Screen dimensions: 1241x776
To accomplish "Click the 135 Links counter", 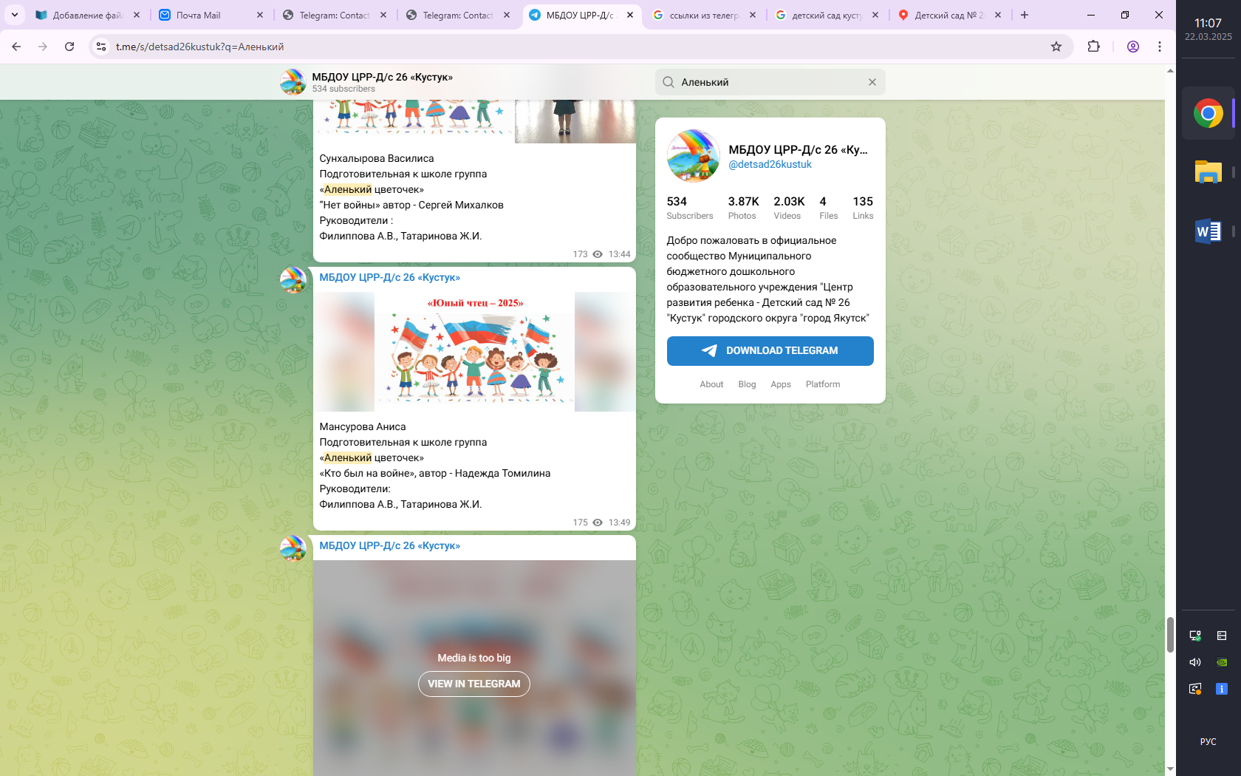I will pyautogui.click(x=863, y=208).
